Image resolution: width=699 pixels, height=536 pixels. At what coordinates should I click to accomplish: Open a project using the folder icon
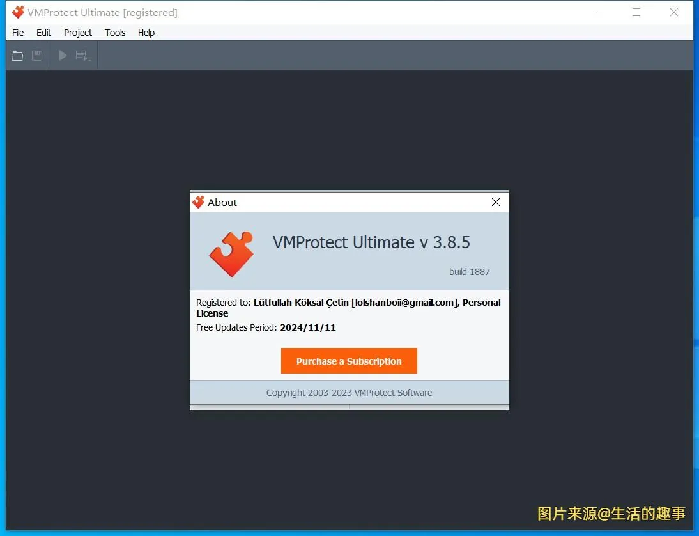tap(17, 55)
